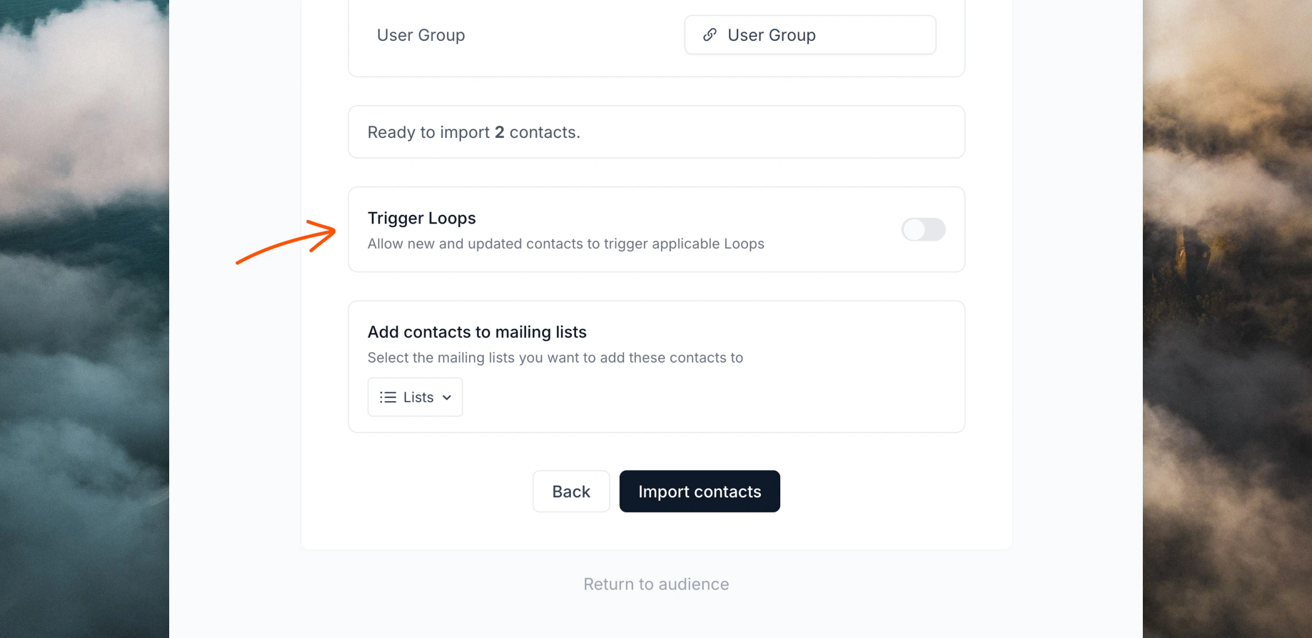
Task: Click the Allow new and updated contacts description
Action: pyautogui.click(x=566, y=243)
